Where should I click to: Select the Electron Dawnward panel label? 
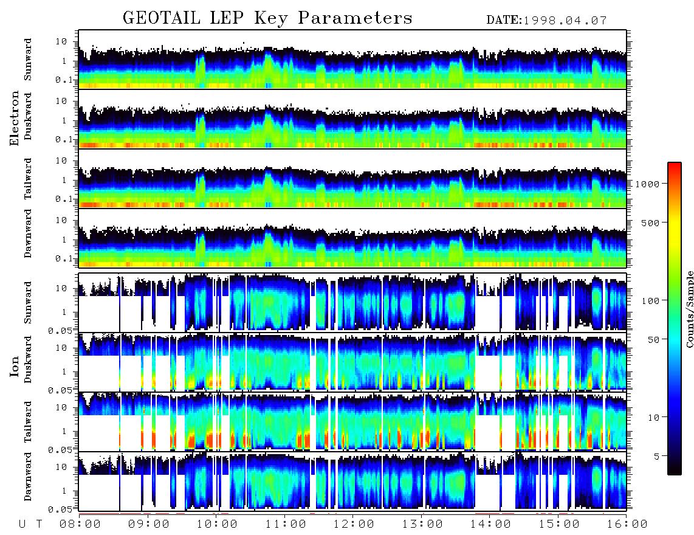pos(28,234)
